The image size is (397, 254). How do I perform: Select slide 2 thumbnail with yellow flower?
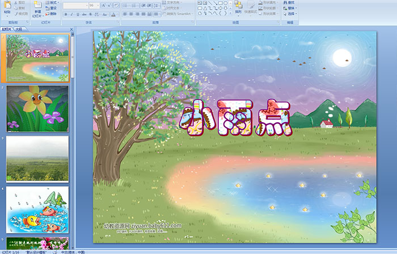coord(37,109)
